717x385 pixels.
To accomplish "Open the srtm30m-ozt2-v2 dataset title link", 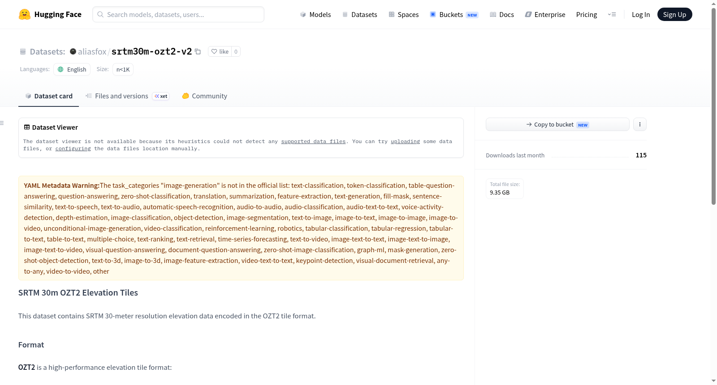I will pyautogui.click(x=151, y=51).
